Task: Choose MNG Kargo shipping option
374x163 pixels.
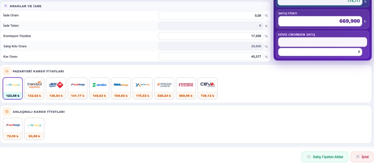Action: click(121, 88)
